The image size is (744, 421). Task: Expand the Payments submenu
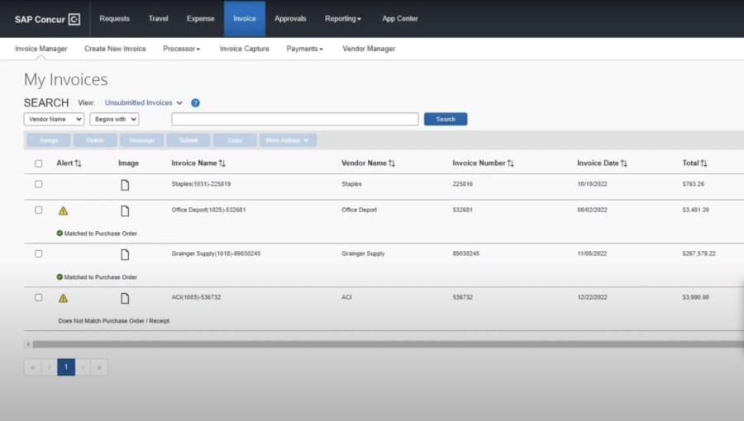[304, 49]
